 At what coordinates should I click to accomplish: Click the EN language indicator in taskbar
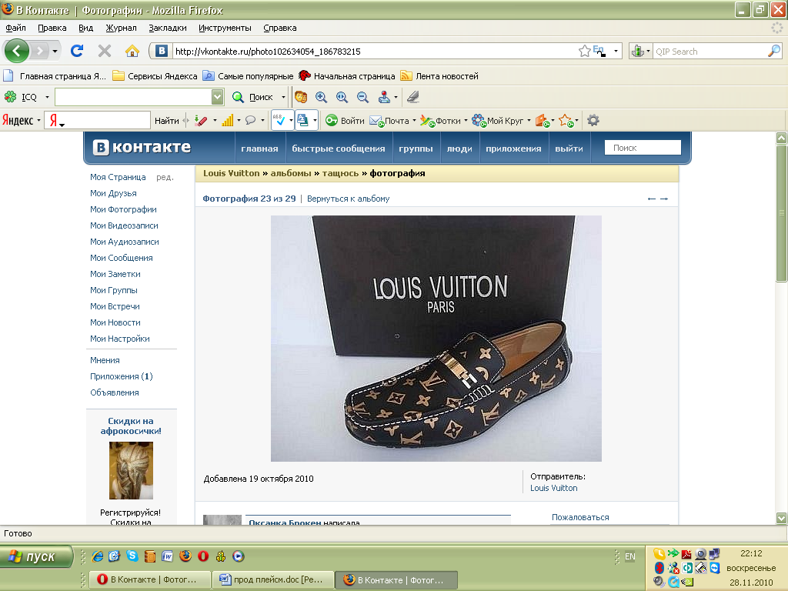click(629, 556)
